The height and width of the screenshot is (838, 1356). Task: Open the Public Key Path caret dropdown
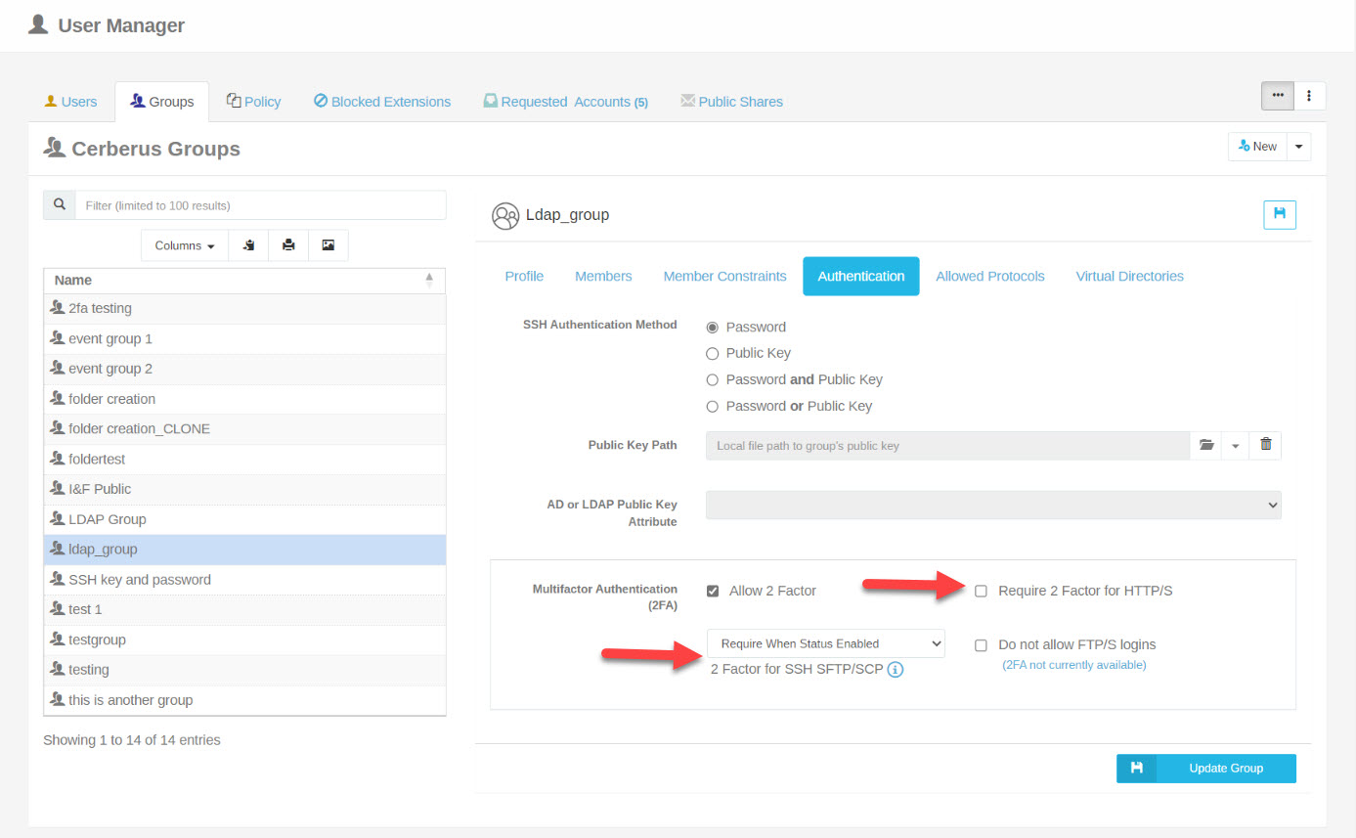click(1236, 445)
